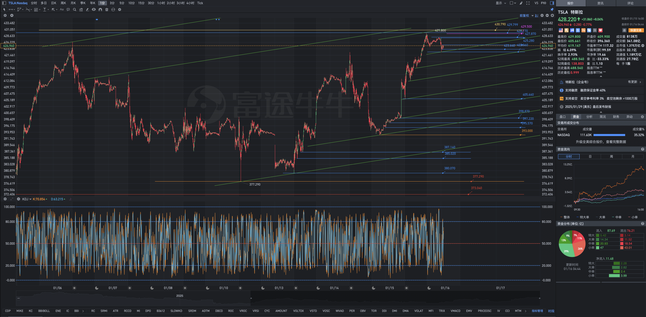Select 月 in capital flow period
The height and width of the screenshot is (317, 646).
pyautogui.click(x=633, y=157)
